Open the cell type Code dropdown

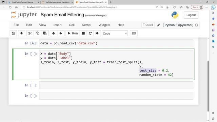pos(115,33)
